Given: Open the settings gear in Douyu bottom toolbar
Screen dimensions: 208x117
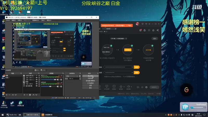Looking at the screenshot, I should (146, 87).
